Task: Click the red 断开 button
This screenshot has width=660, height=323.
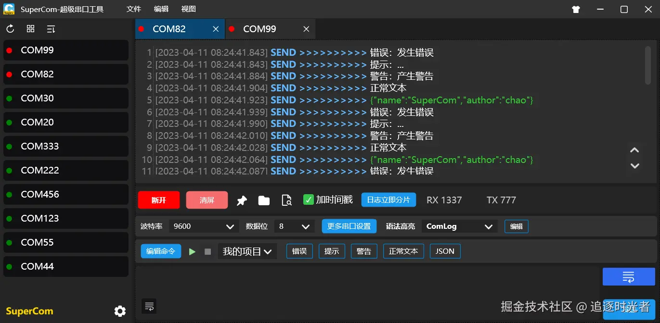Action: 159,200
